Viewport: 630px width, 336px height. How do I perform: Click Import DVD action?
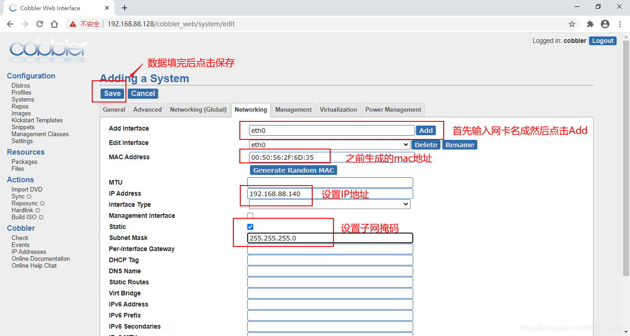point(27,189)
